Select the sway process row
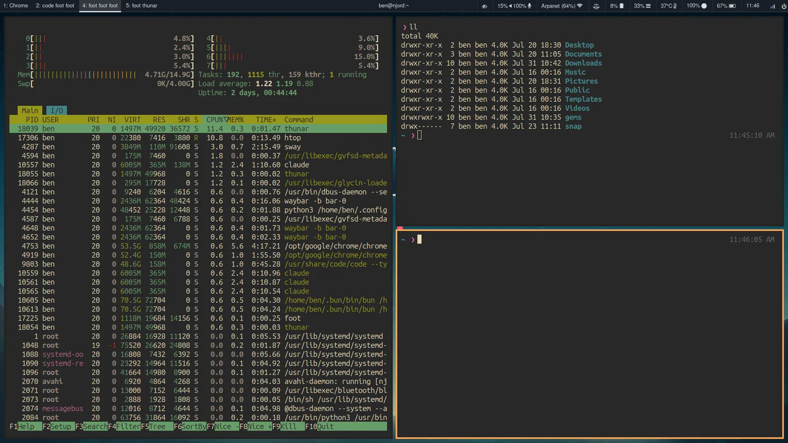The height and width of the screenshot is (443, 788). (x=198, y=147)
